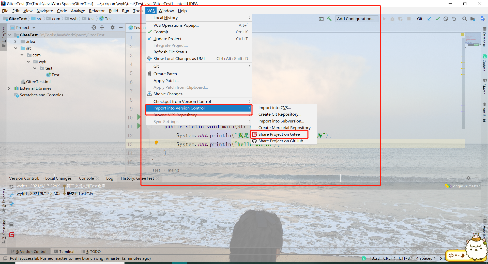Select Share Project on GitHub
Image resolution: width=488 pixels, height=264 pixels.
[x=284, y=141]
